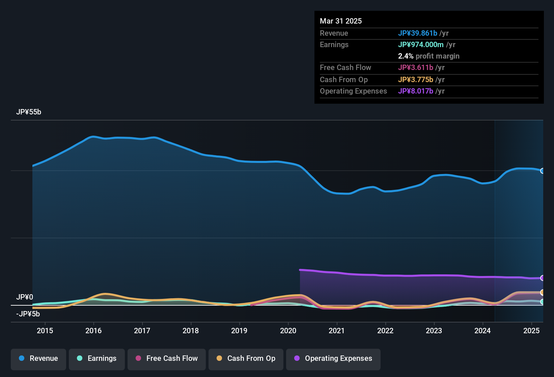Click the 2017 x-axis label
554x377 pixels.
tap(142, 331)
